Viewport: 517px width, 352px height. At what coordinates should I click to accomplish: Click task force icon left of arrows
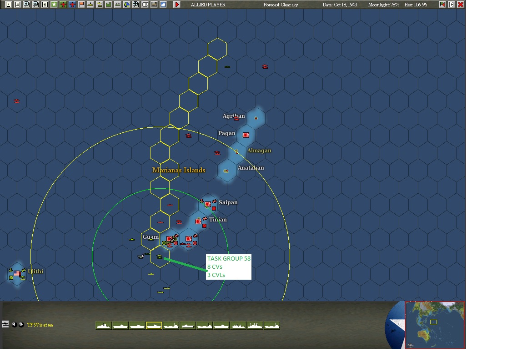[5, 324]
